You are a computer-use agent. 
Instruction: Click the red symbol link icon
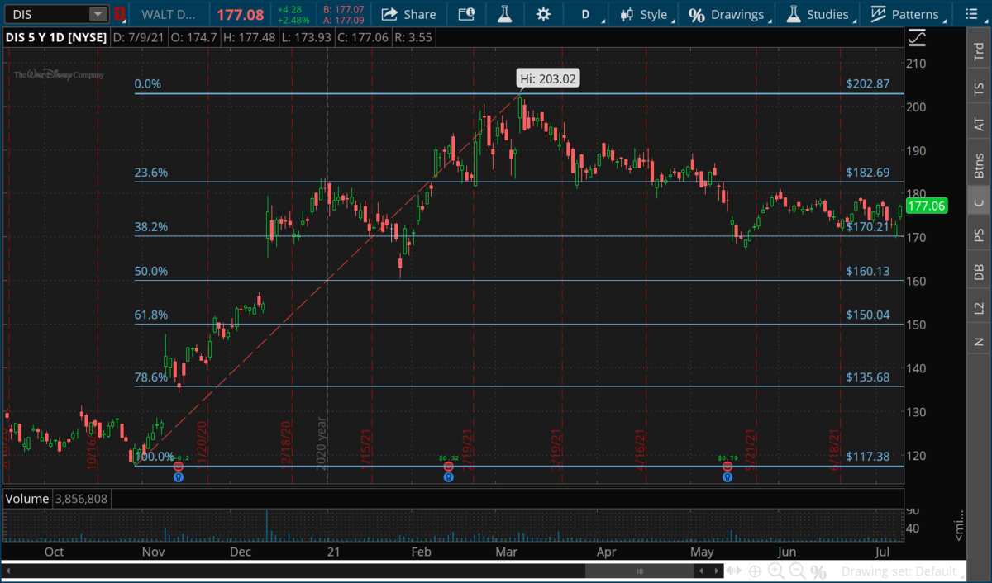coord(120,14)
